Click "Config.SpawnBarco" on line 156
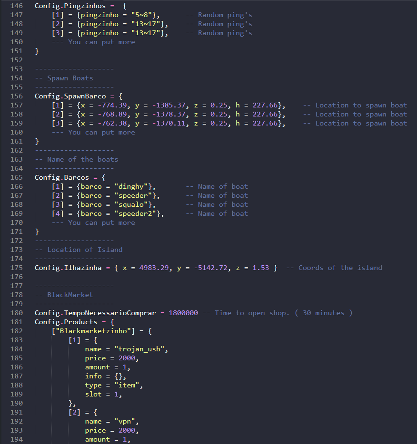The image size is (417, 444). [70, 97]
